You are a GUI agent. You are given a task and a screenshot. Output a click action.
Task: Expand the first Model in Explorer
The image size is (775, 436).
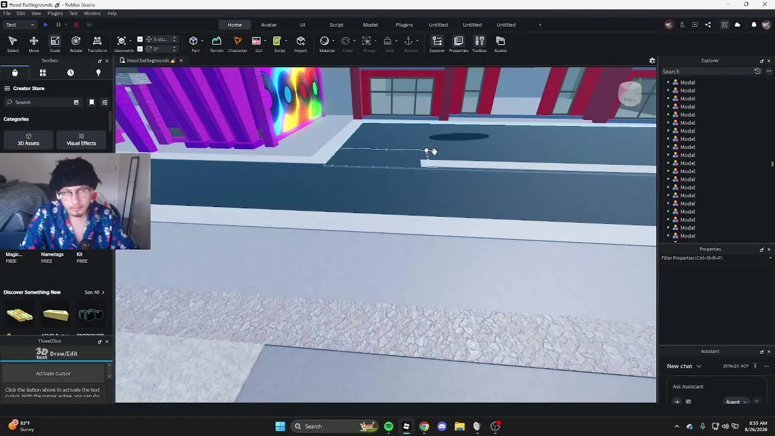point(668,82)
